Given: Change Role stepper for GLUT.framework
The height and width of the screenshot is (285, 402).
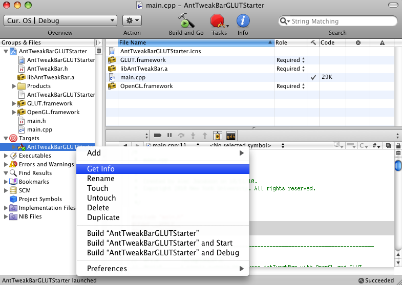Looking at the screenshot, I should pos(303,60).
